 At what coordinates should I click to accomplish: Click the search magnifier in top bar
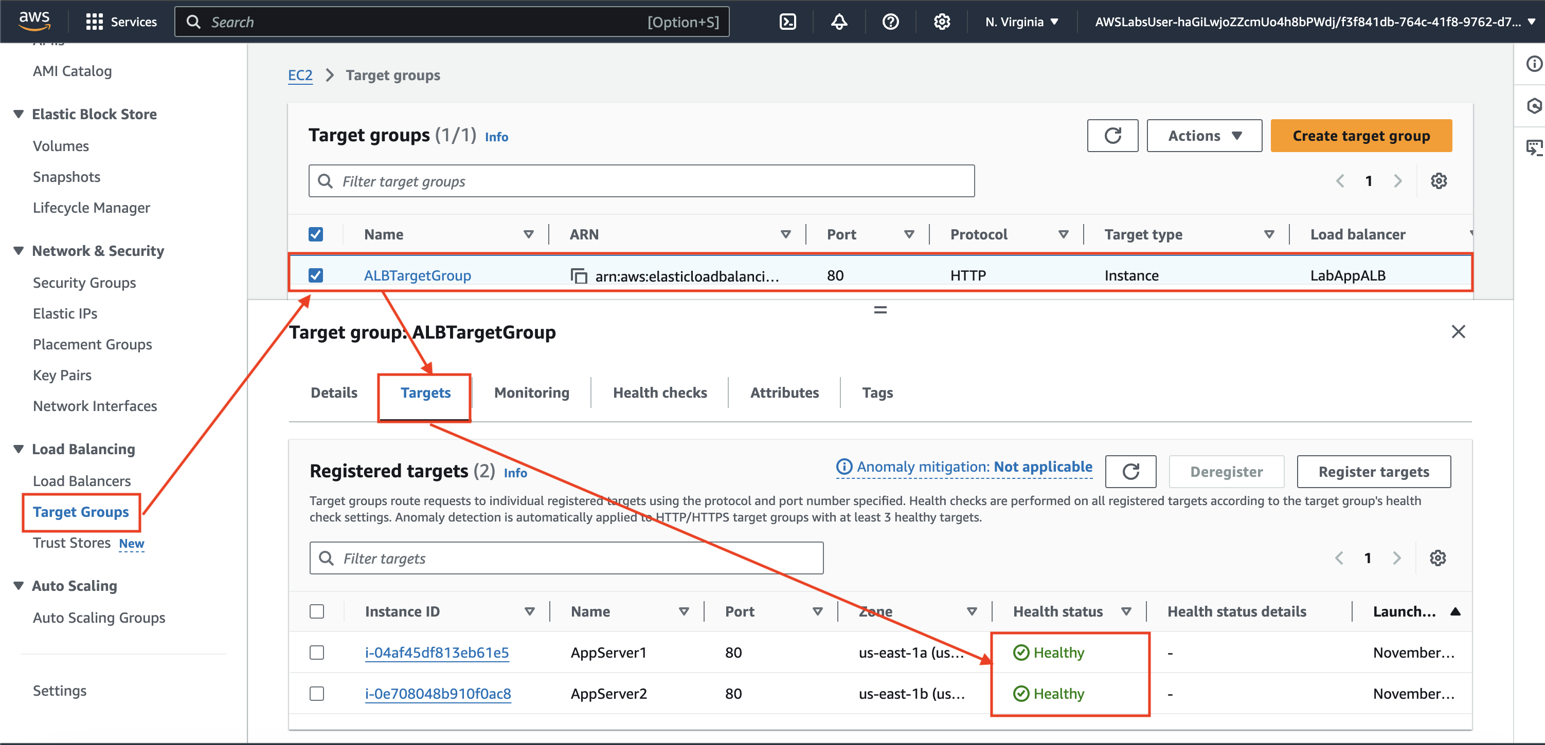193,22
